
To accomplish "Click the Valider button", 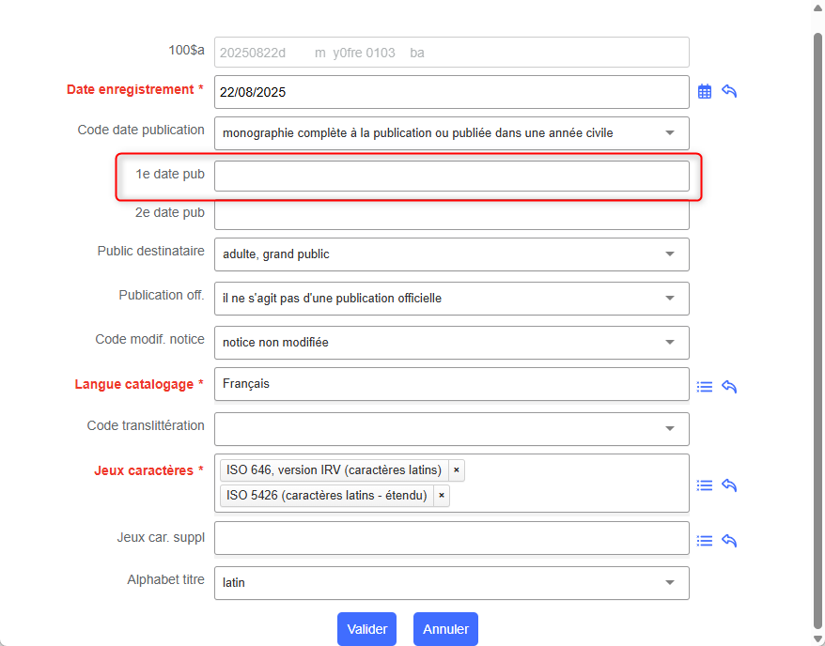I will [x=366, y=629].
